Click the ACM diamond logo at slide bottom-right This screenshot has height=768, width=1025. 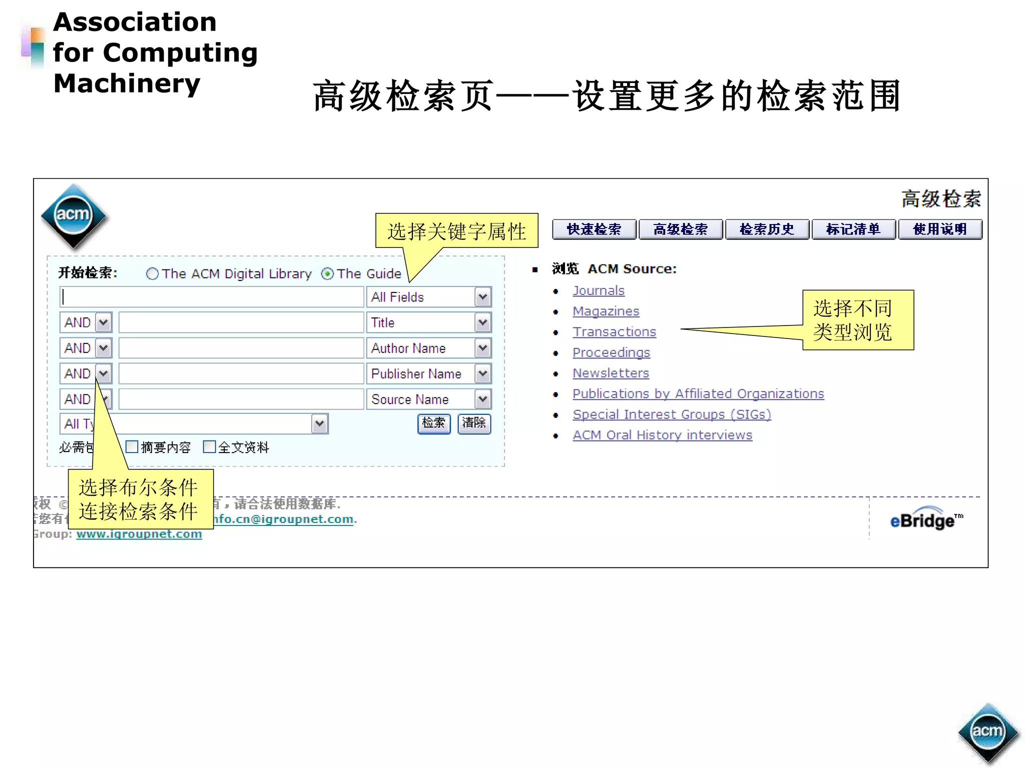[987, 731]
